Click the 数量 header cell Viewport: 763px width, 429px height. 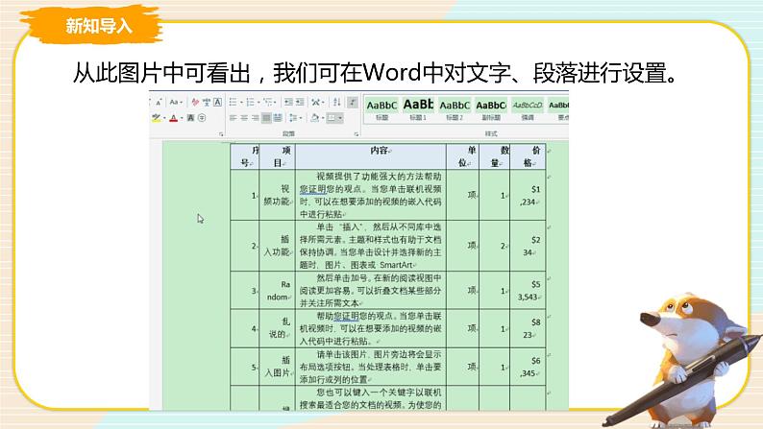(494, 156)
